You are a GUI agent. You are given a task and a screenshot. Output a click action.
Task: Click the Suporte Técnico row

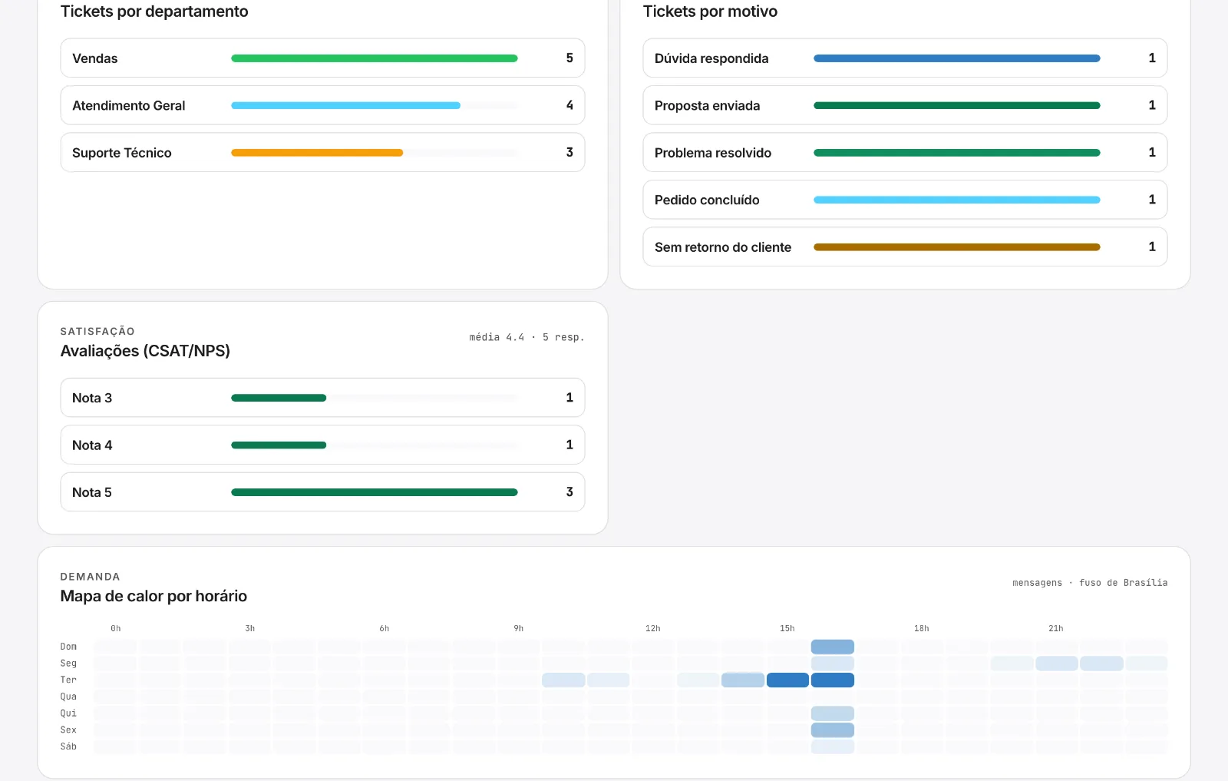(322, 153)
